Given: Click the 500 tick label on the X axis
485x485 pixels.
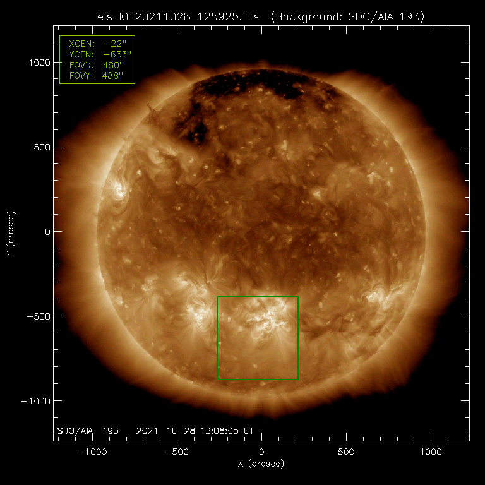Looking at the screenshot, I should pyautogui.click(x=345, y=452).
